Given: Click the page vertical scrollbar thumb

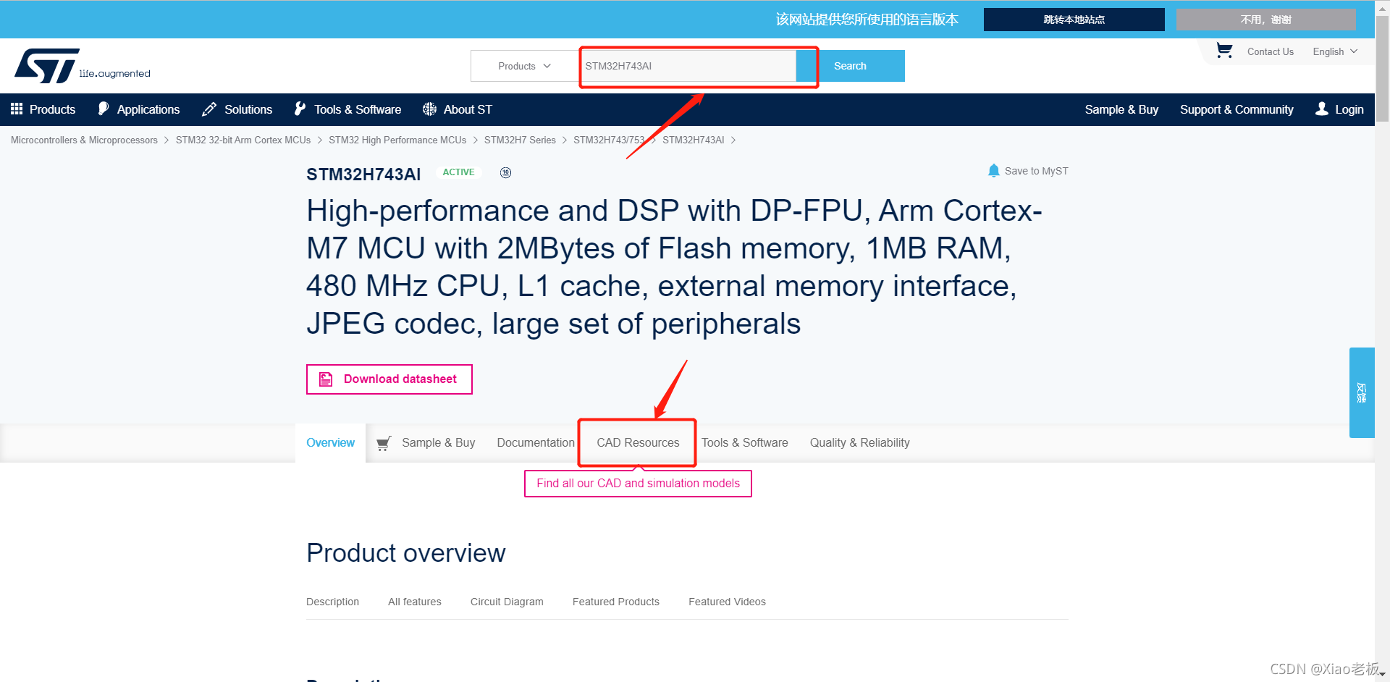Looking at the screenshot, I should (1382, 69).
